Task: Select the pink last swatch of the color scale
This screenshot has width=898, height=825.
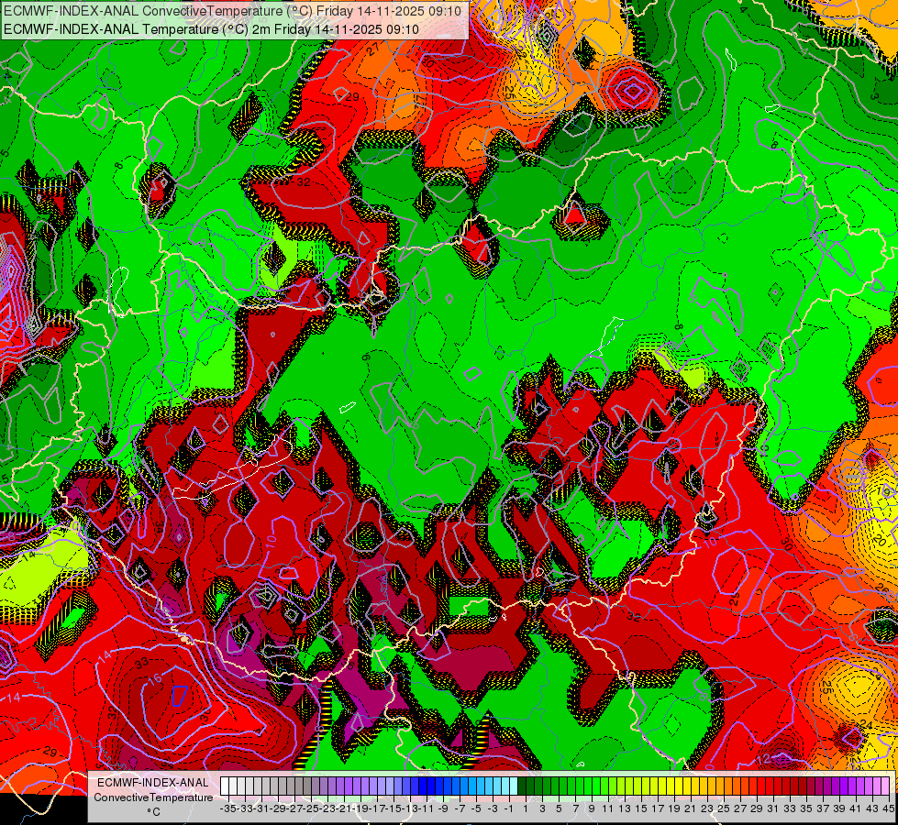Action: pyautogui.click(x=885, y=786)
